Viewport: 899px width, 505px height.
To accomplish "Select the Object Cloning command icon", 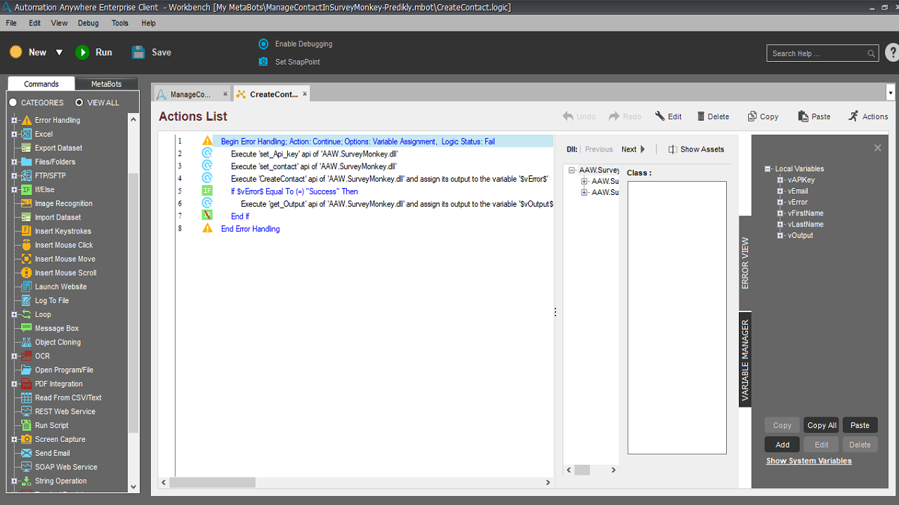I will click(x=26, y=342).
